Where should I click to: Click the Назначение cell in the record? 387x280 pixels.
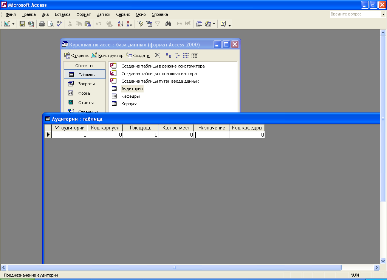click(212, 135)
